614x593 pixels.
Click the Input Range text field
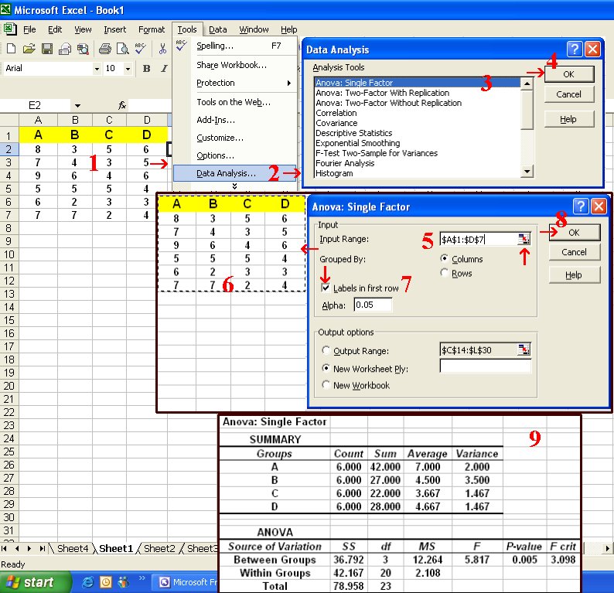tap(479, 239)
